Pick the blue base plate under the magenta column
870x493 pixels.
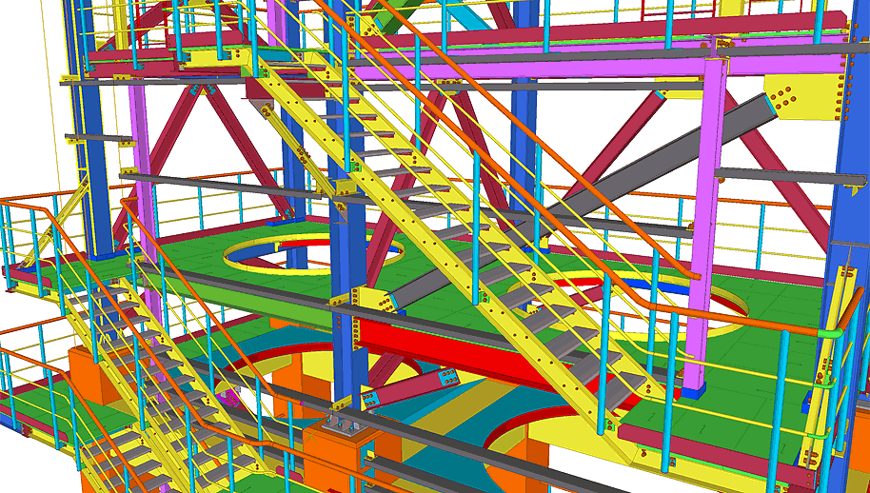coord(693,391)
